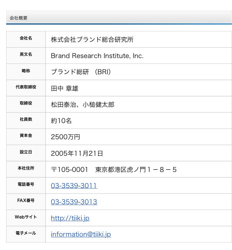Image resolution: width=232 pixels, height=250 pixels.
Task: Click the 電子メール row label
Action: click(26, 233)
